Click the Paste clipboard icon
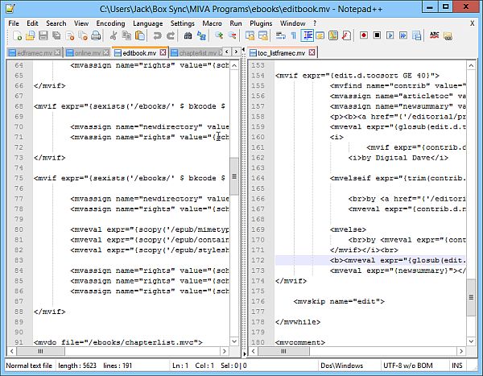This screenshot has height=376, width=483. (140, 35)
